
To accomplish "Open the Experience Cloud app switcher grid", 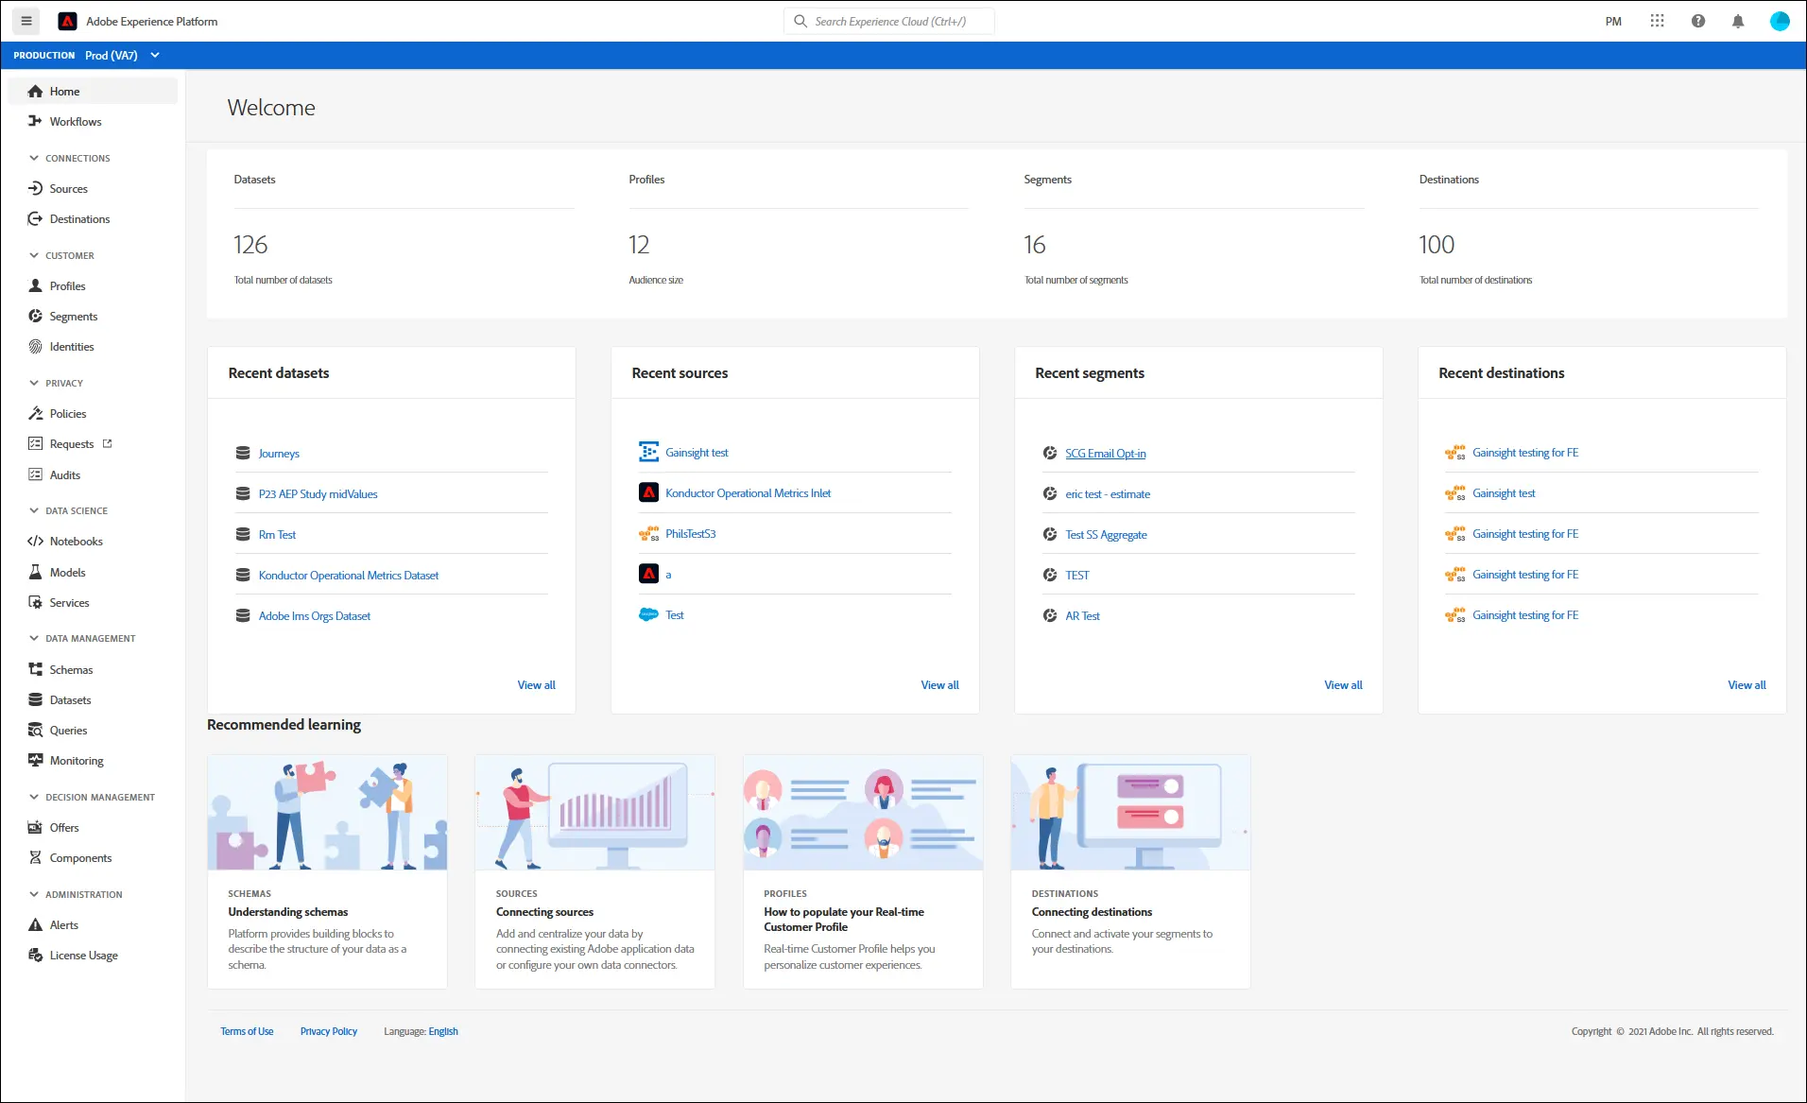I will coord(1658,20).
